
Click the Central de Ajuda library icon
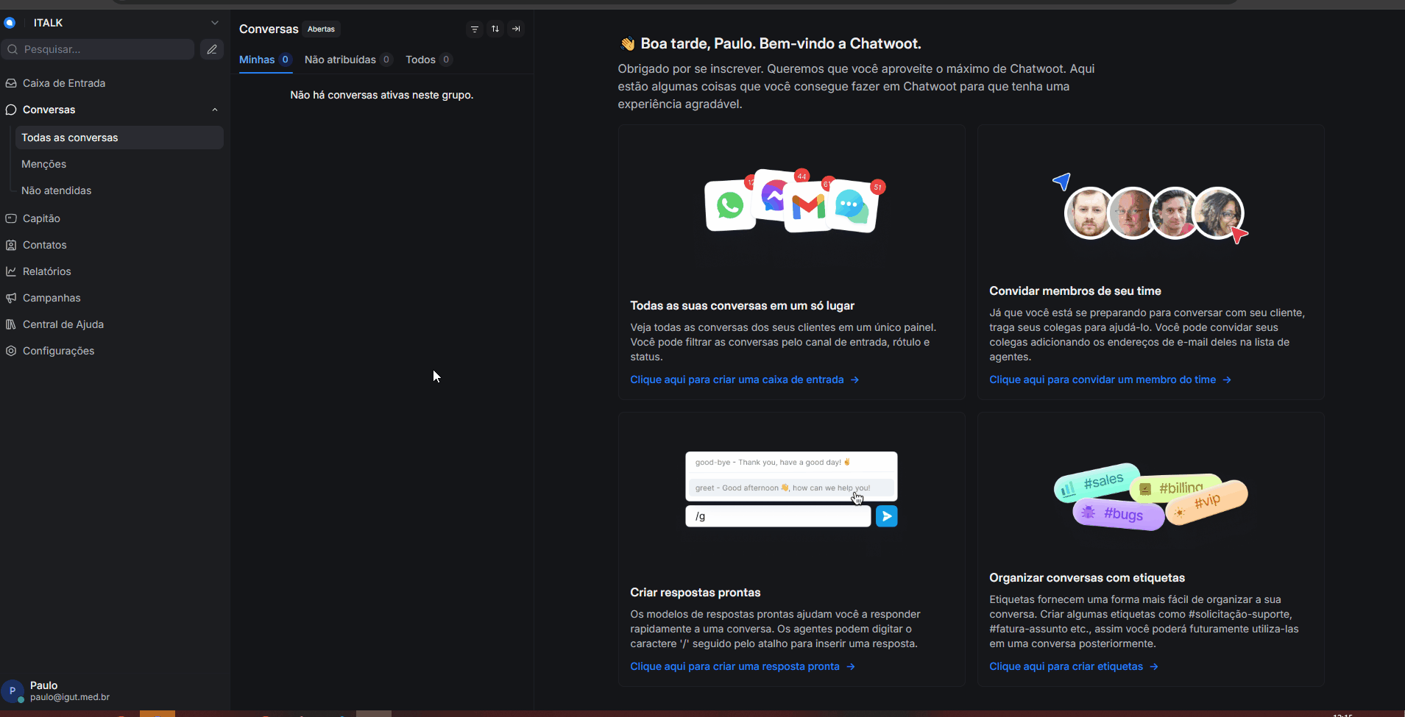tap(11, 324)
